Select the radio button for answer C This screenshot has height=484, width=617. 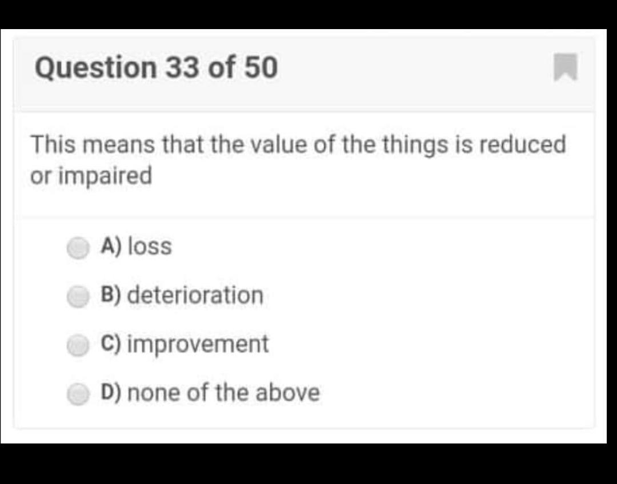78,345
